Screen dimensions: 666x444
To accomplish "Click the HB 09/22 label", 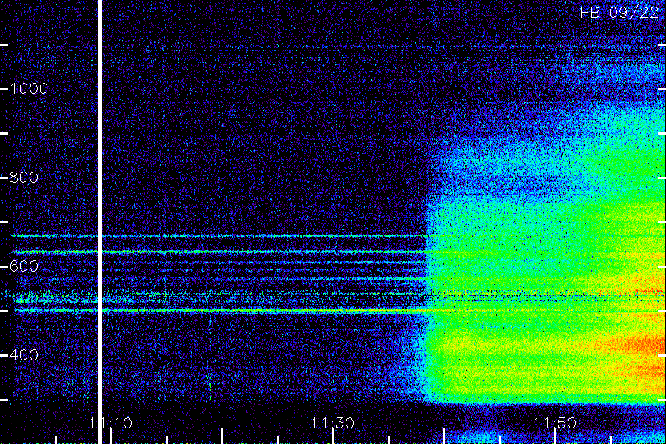I will pyautogui.click(x=619, y=13).
